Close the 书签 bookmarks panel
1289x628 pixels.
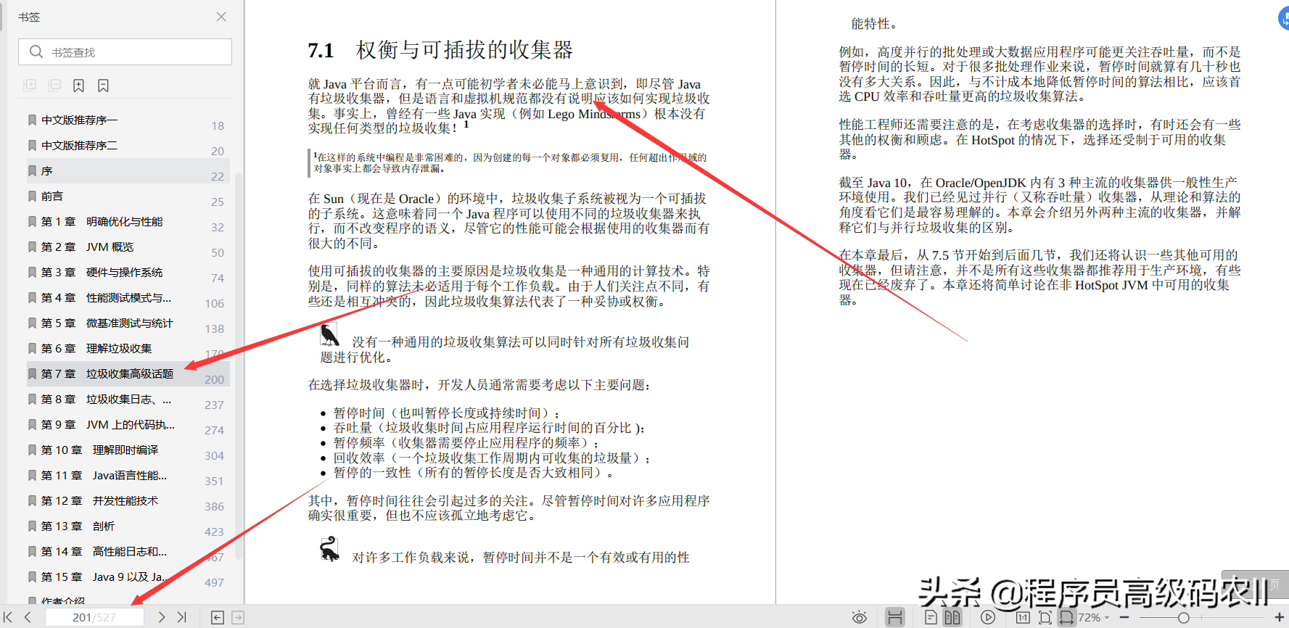point(221,17)
